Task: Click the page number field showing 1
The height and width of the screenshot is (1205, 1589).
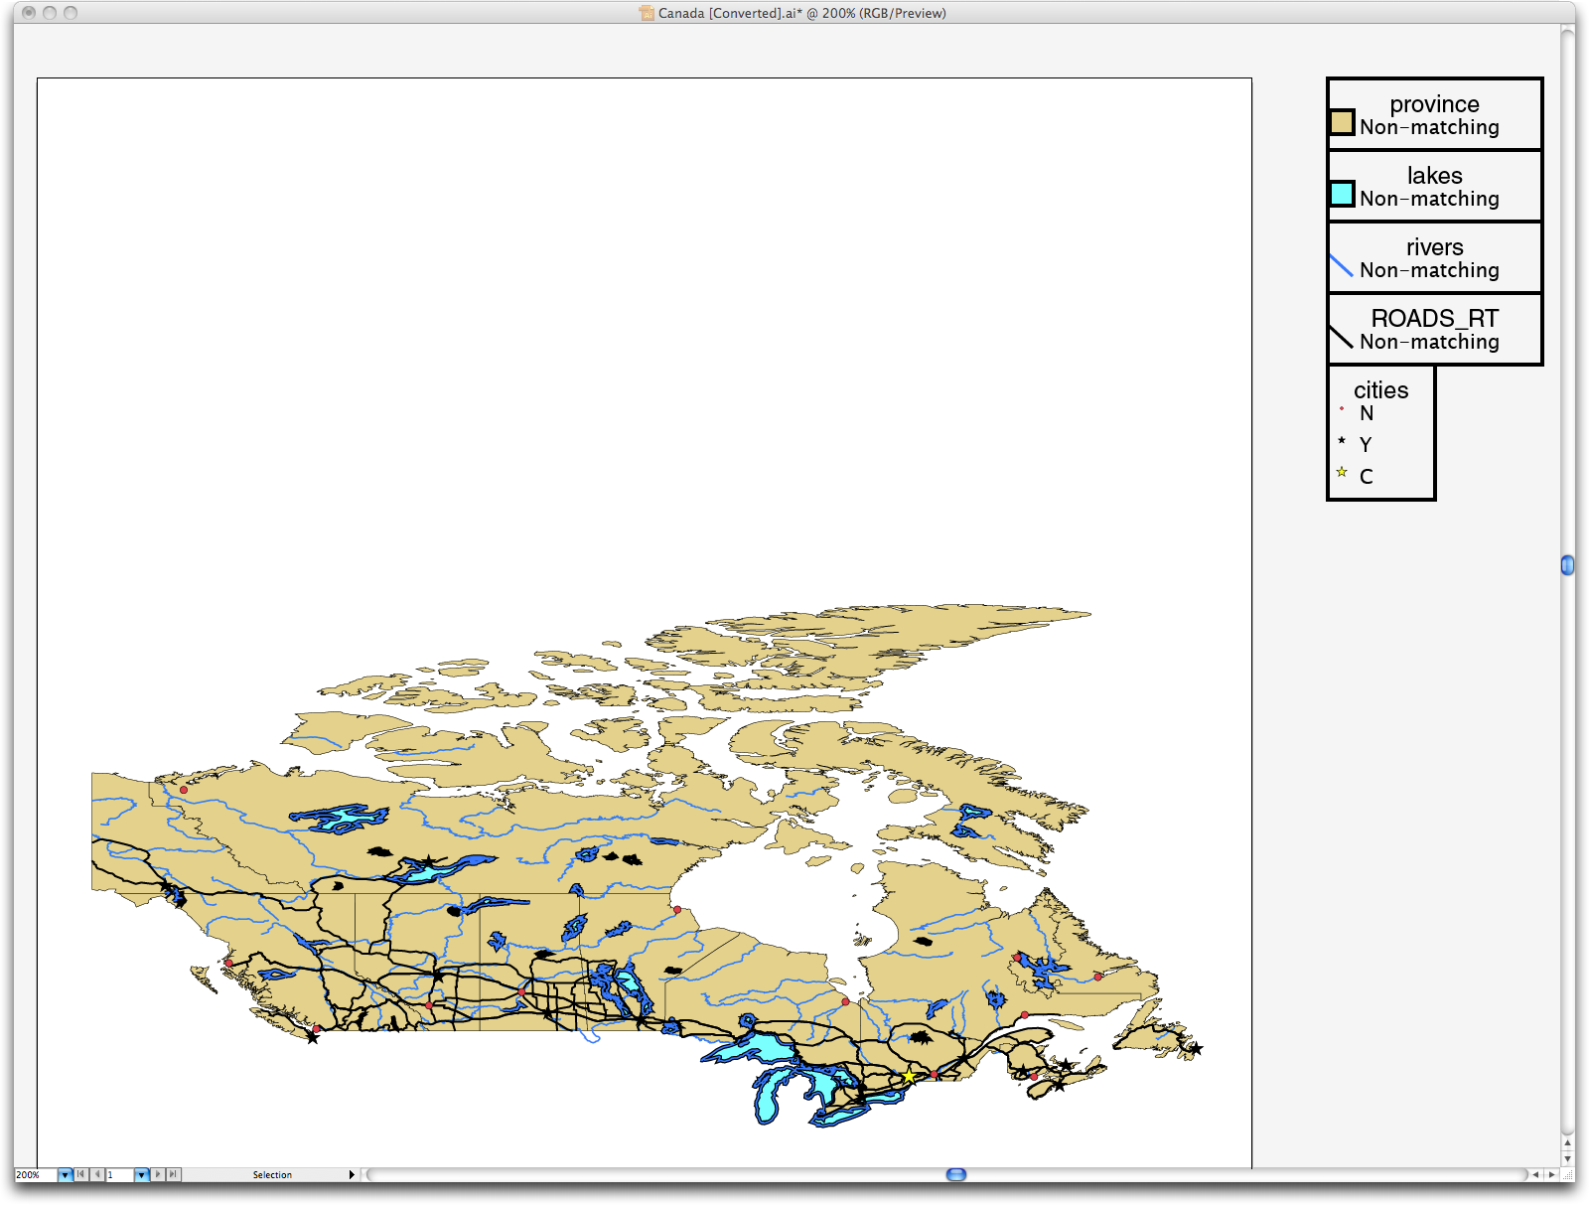Action: pyautogui.click(x=117, y=1174)
